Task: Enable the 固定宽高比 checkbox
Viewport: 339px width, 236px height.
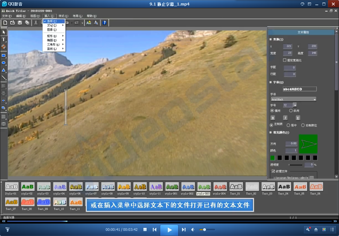Action: (x=285, y=60)
